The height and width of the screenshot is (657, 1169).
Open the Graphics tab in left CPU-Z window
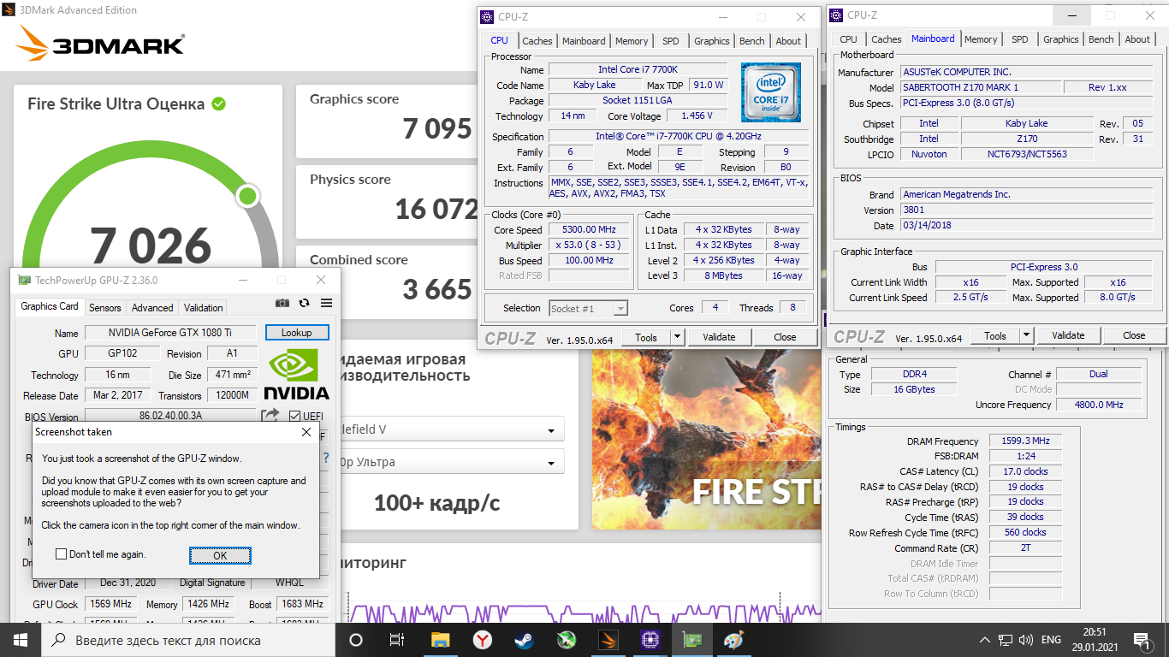tap(712, 40)
